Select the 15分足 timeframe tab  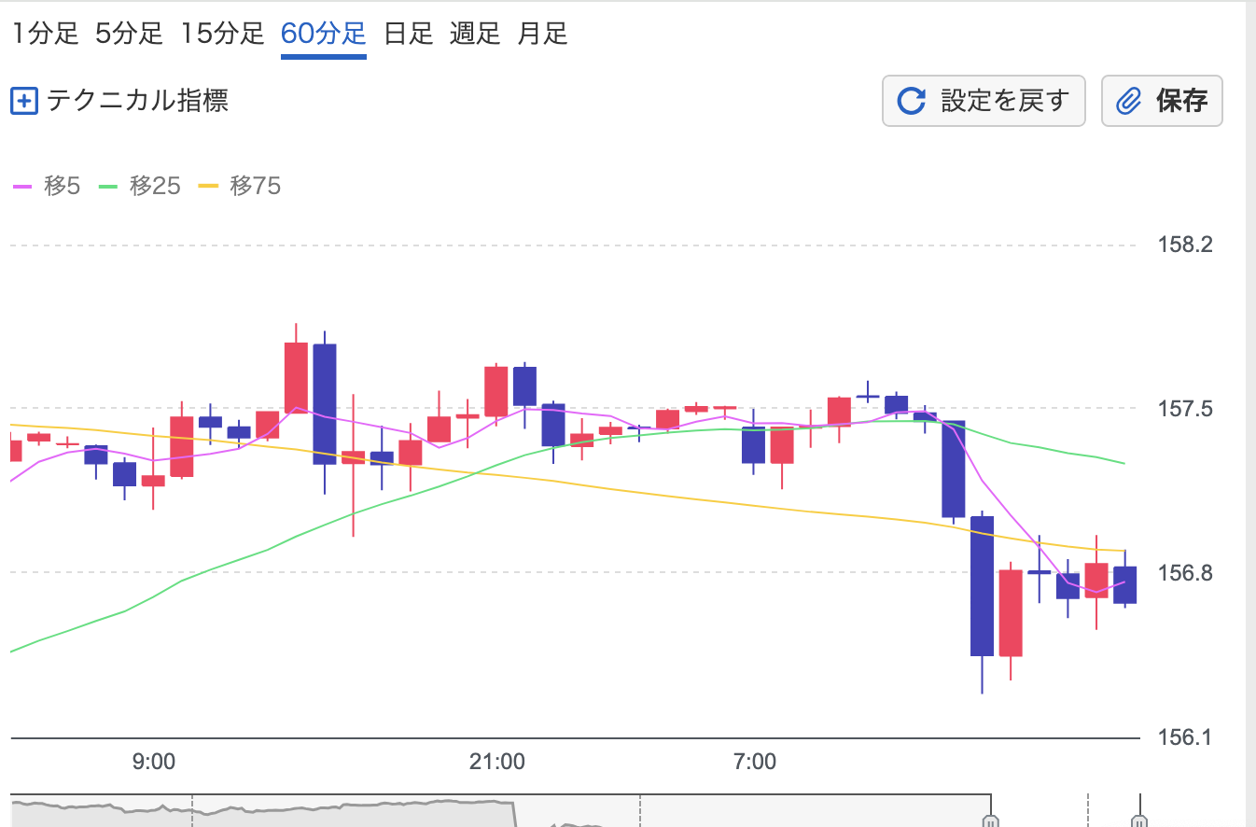pos(222,35)
